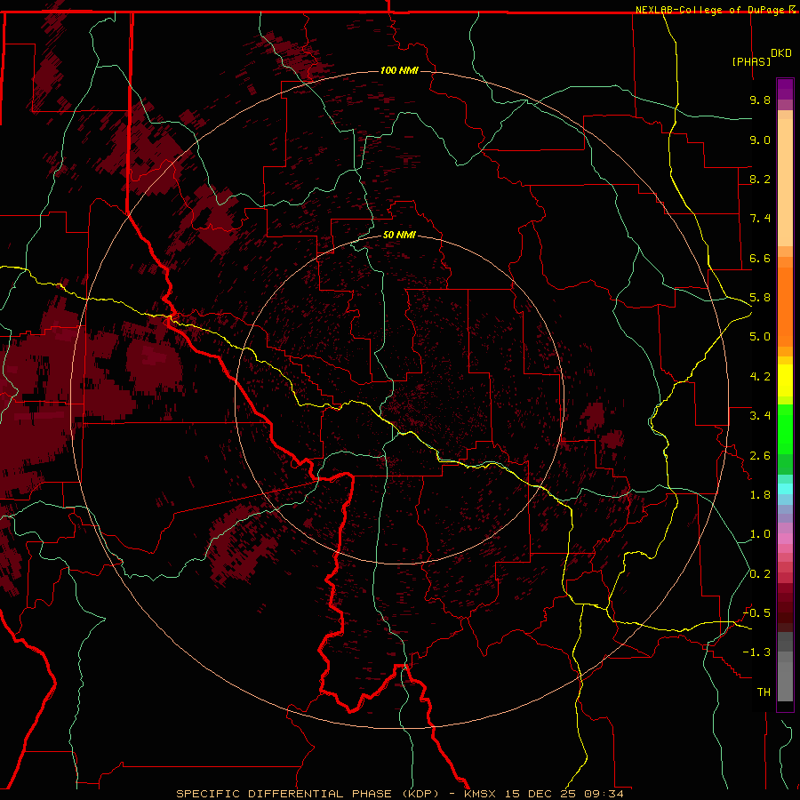The height and width of the screenshot is (800, 800).
Task: Click the 3.4 value on color scale
Action: pyautogui.click(x=760, y=416)
